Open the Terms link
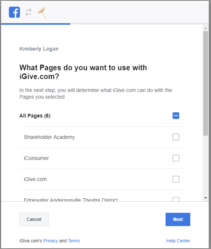 pyautogui.click(x=74, y=241)
